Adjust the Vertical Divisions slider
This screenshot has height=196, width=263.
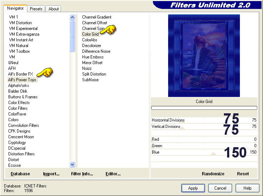click(x=204, y=127)
